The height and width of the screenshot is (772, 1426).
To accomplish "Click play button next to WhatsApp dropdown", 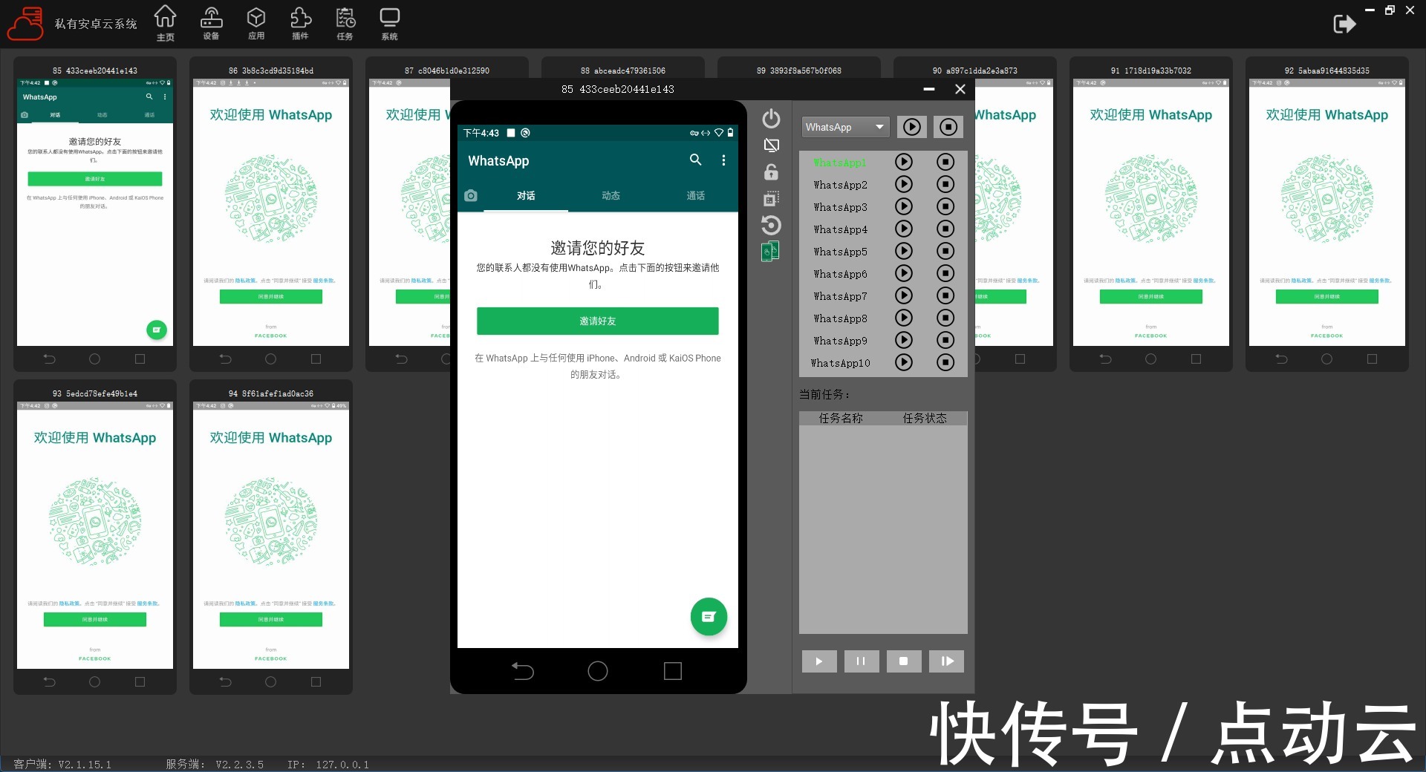I will coord(912,127).
